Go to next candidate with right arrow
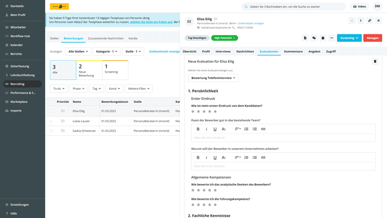Viewport: 387px width, 218px height. pos(361,20)
